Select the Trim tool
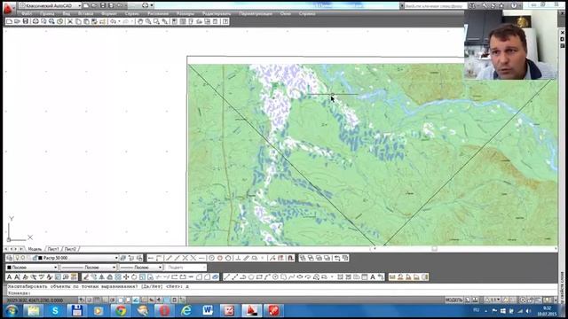The width and height of the screenshot is (568, 319). (x=158, y=277)
